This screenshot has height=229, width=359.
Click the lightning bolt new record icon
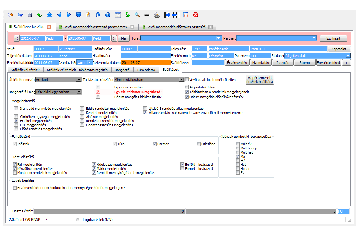click(x=10, y=15)
